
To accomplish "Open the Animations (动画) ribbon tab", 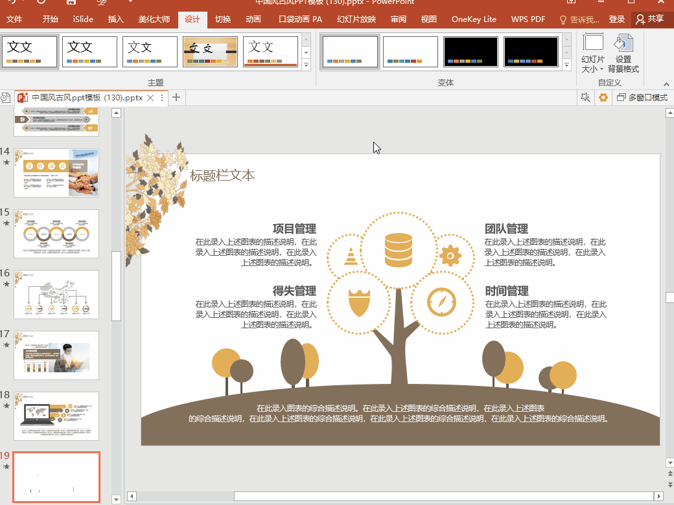I will coord(253,19).
